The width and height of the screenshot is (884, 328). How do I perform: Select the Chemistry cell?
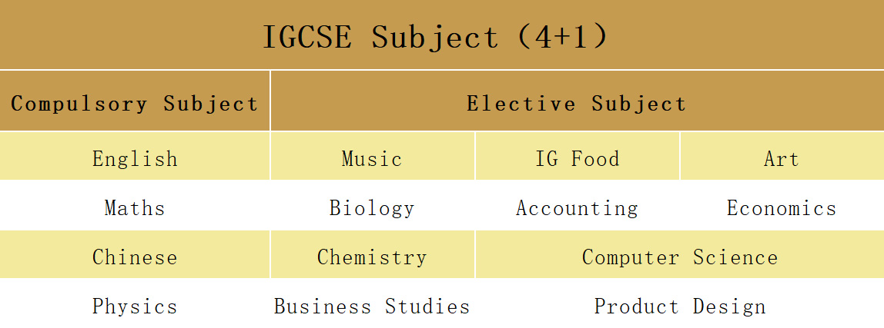pos(372,257)
